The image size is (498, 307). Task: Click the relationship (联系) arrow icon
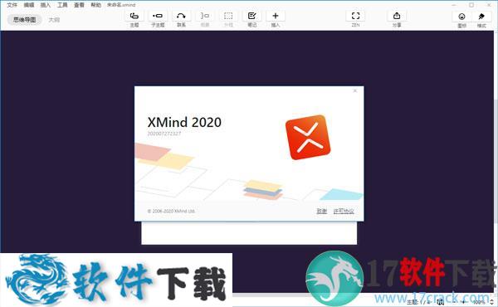pos(181,16)
